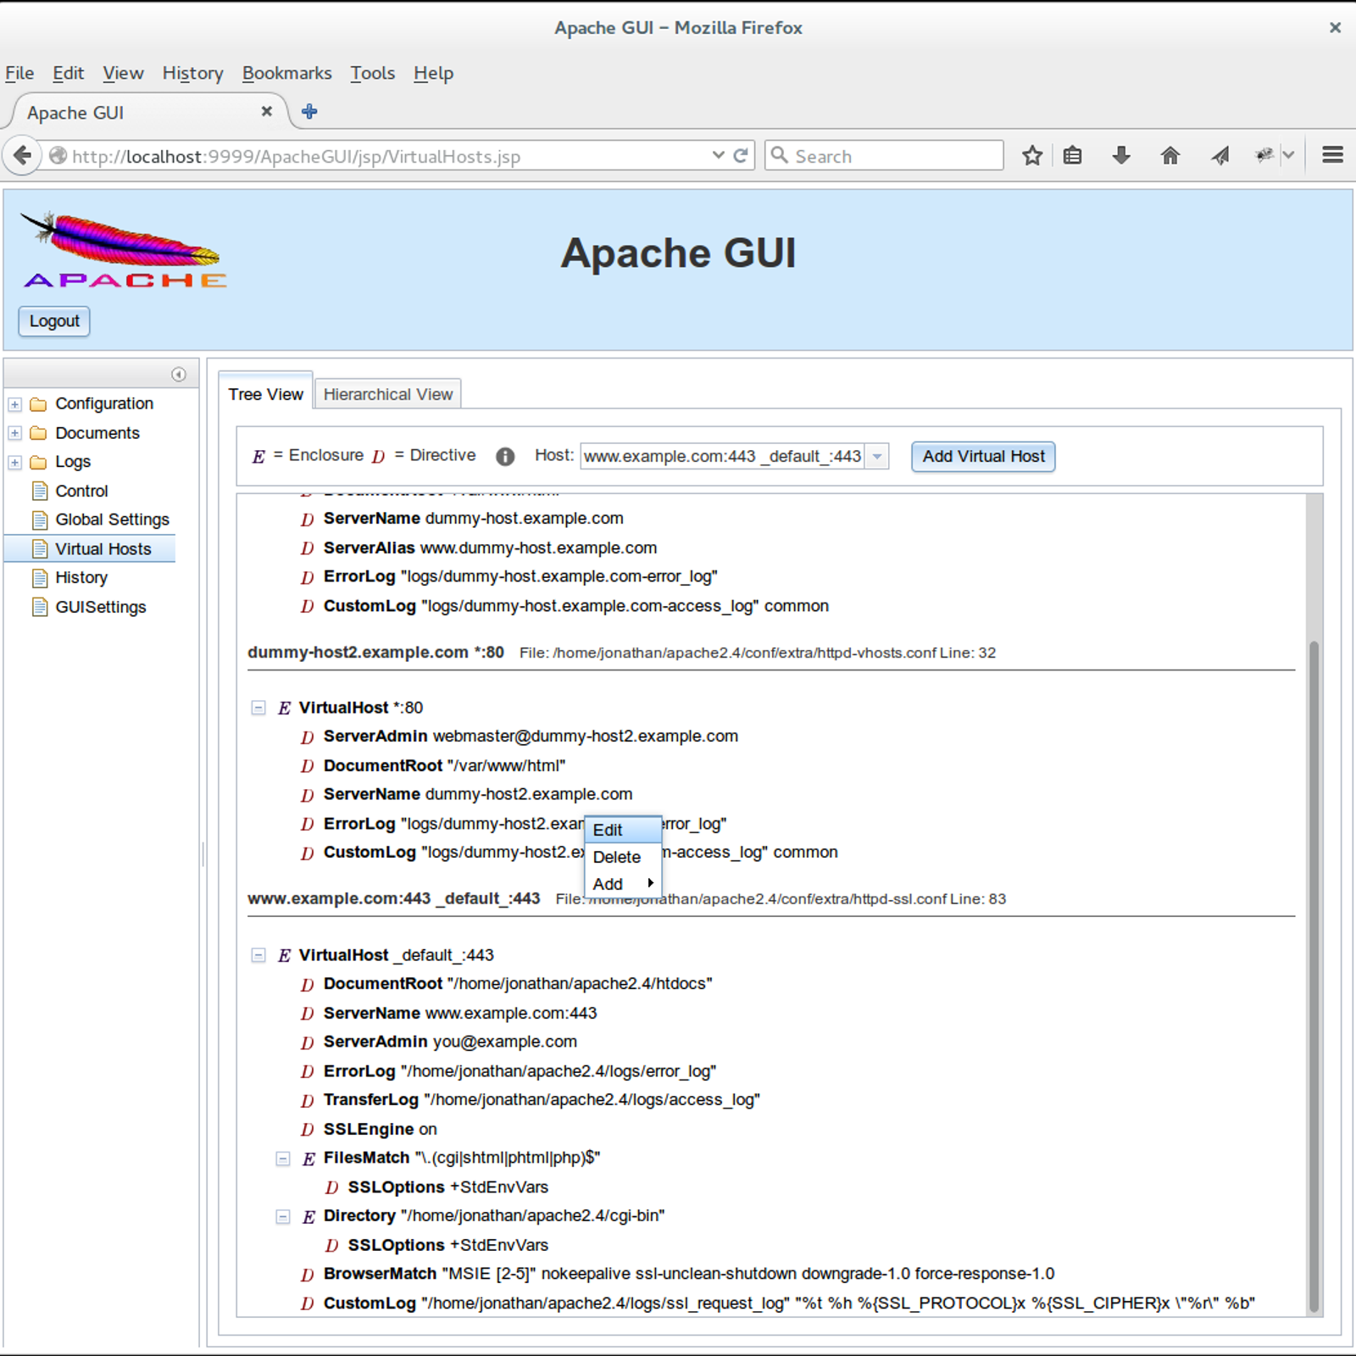This screenshot has width=1356, height=1356.
Task: Open the Tools menu
Action: [373, 73]
